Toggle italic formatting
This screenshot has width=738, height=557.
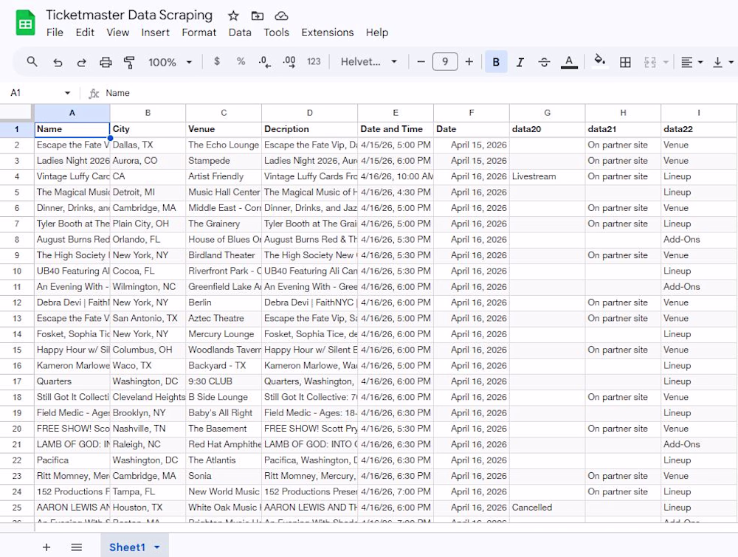point(520,62)
